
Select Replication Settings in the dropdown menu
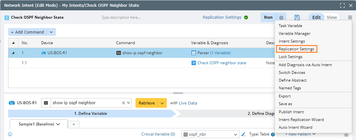296,49
